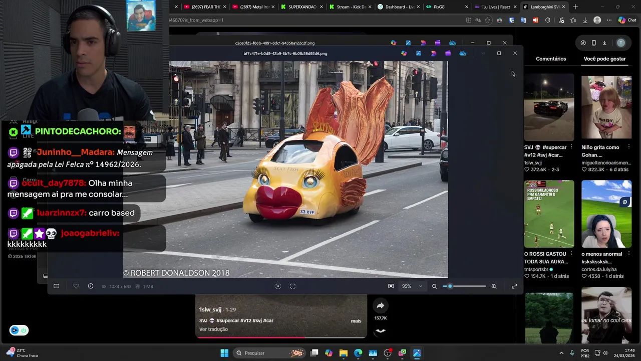Screen dimensions: 641x361
Task: Click the visual search scan icon
Action: pos(278,286)
